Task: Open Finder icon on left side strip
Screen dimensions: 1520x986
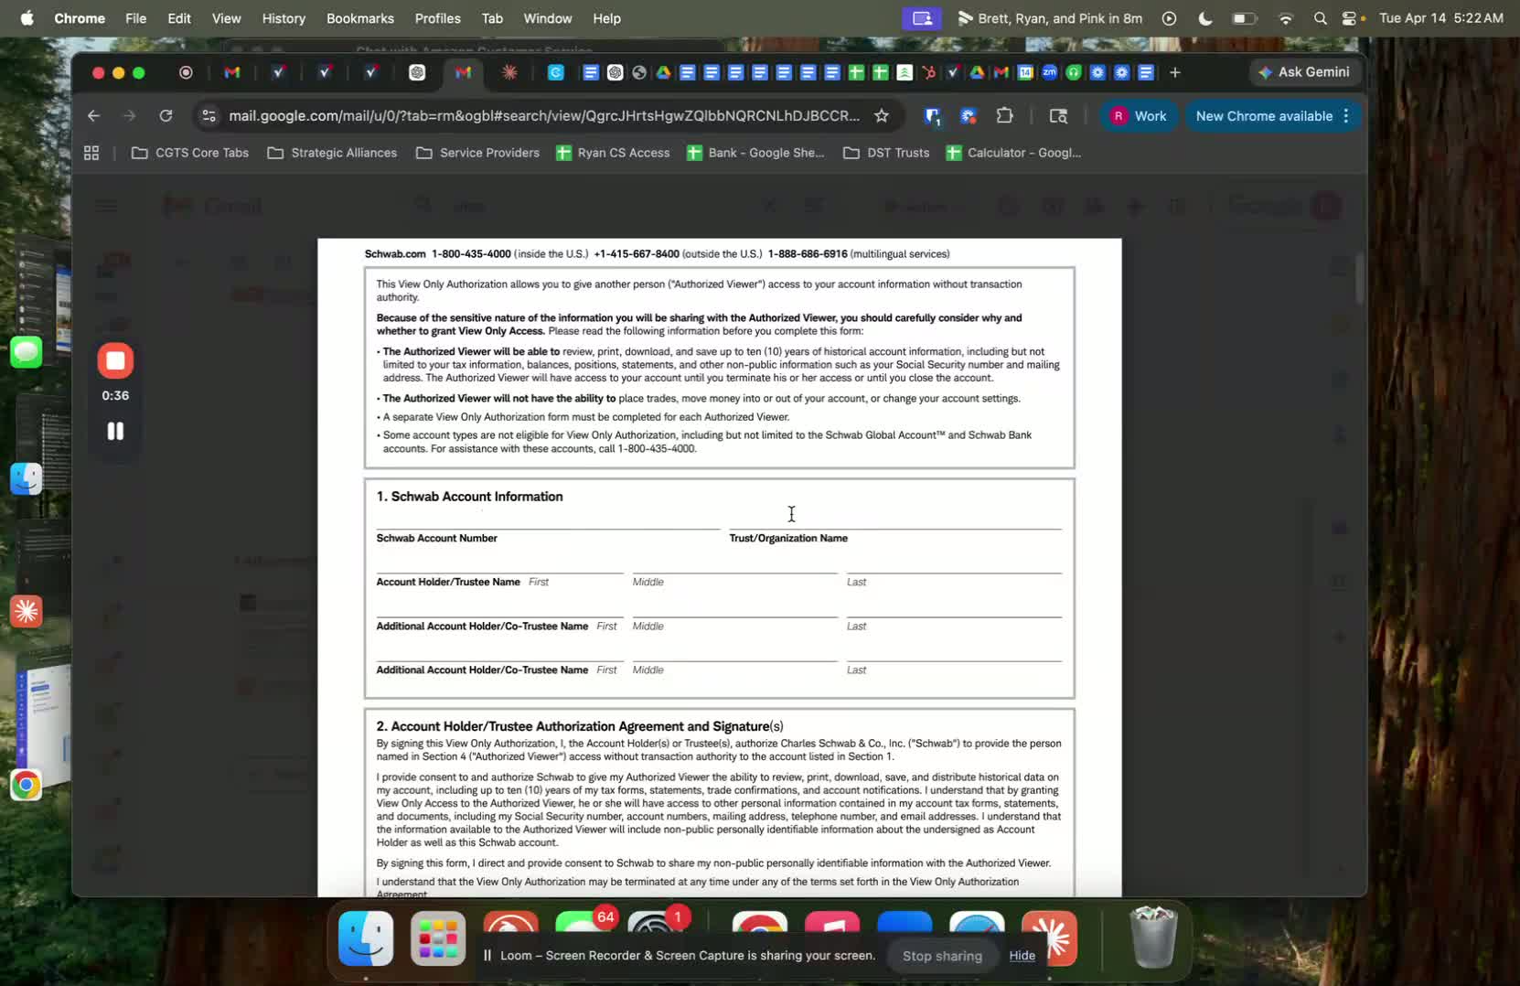Action: pos(27,478)
